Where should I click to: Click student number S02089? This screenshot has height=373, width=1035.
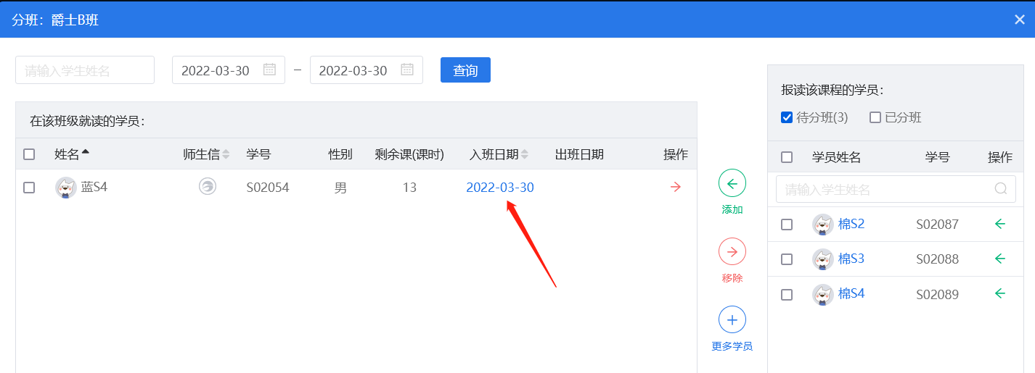[937, 295]
